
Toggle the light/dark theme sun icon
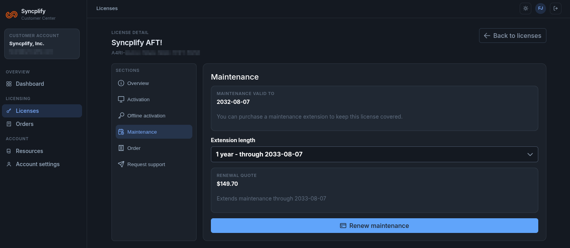coord(525,8)
